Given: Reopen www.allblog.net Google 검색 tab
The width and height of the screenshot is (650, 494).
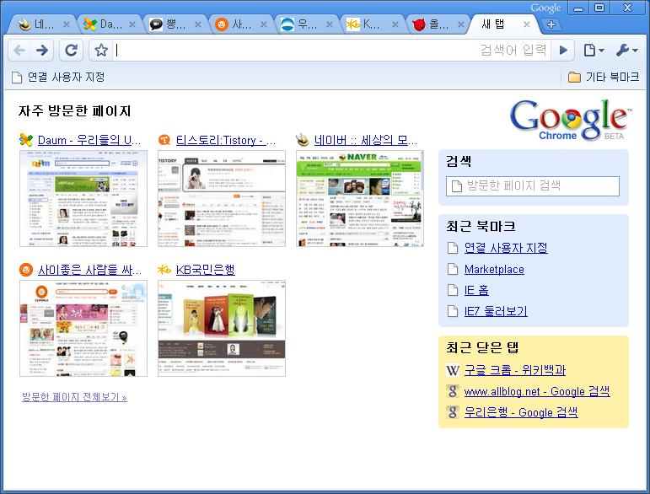Looking at the screenshot, I should (x=537, y=391).
